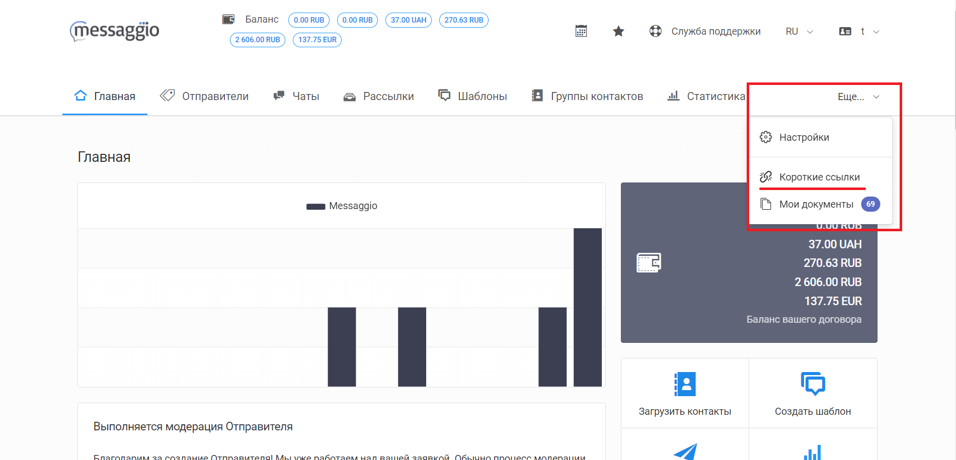Click the tallest bar in the chart
The height and width of the screenshot is (460, 956).
[x=588, y=307]
